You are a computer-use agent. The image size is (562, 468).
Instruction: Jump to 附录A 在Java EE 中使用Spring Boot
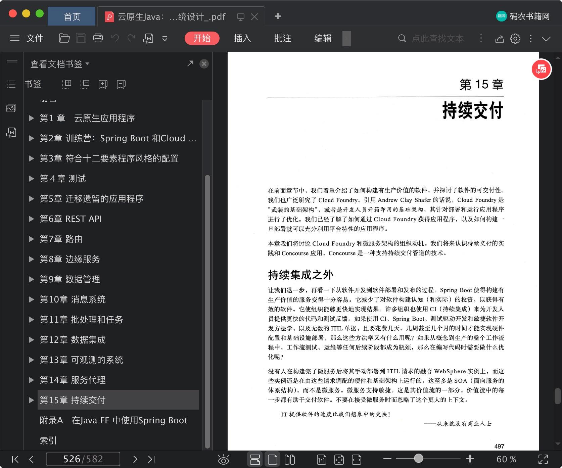coord(113,420)
